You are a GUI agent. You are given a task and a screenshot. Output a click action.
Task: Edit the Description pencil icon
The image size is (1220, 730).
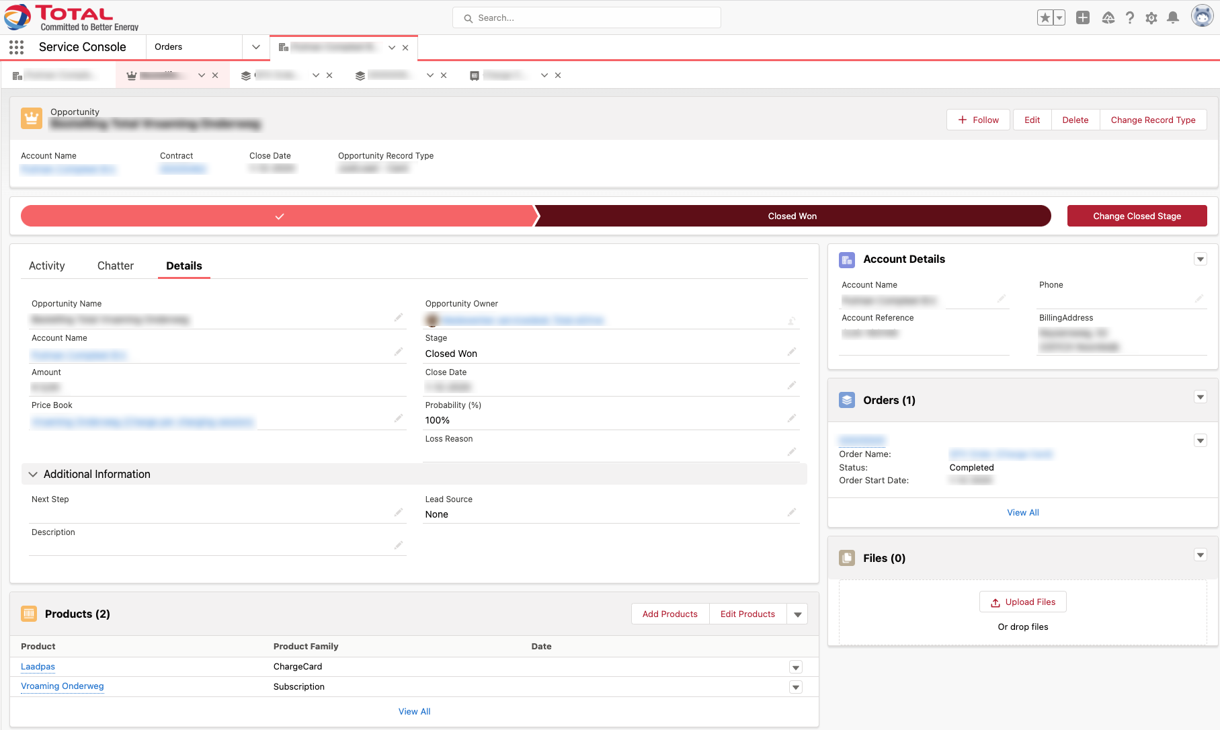pos(399,545)
